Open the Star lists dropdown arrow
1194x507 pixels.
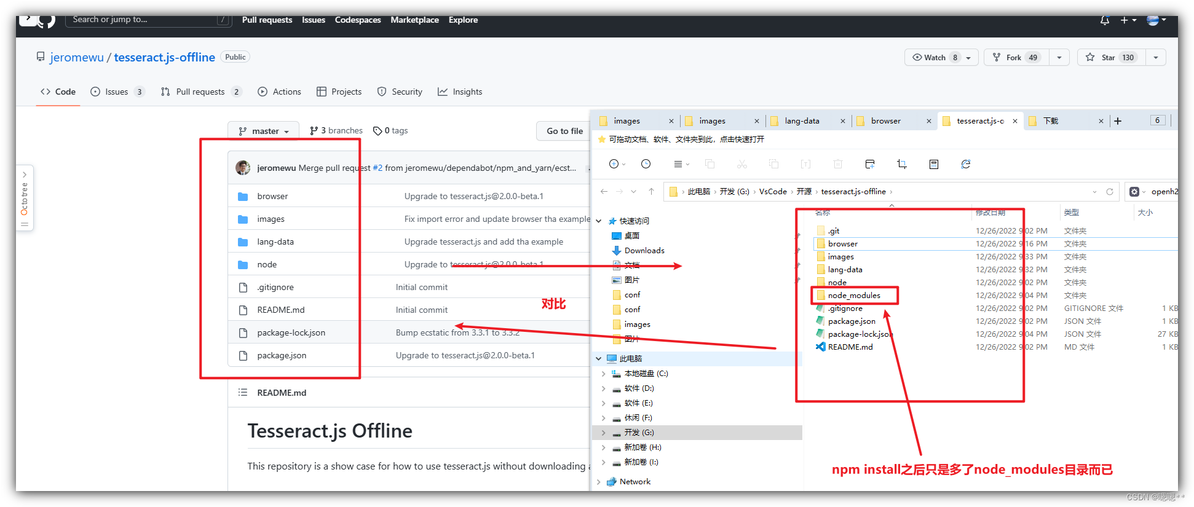[x=1155, y=57]
